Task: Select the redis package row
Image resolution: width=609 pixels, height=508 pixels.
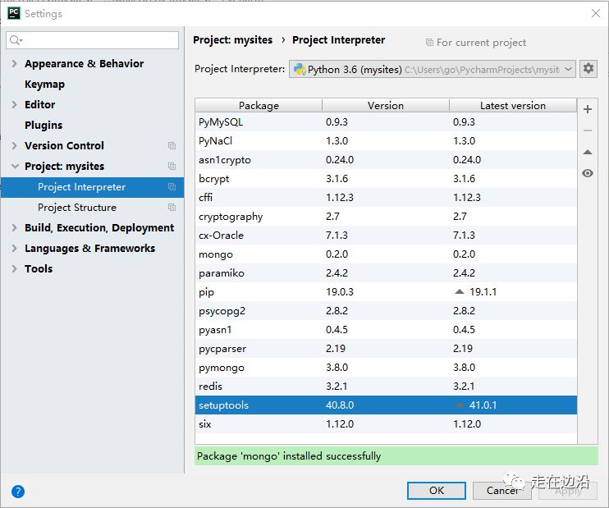Action: click(386, 387)
